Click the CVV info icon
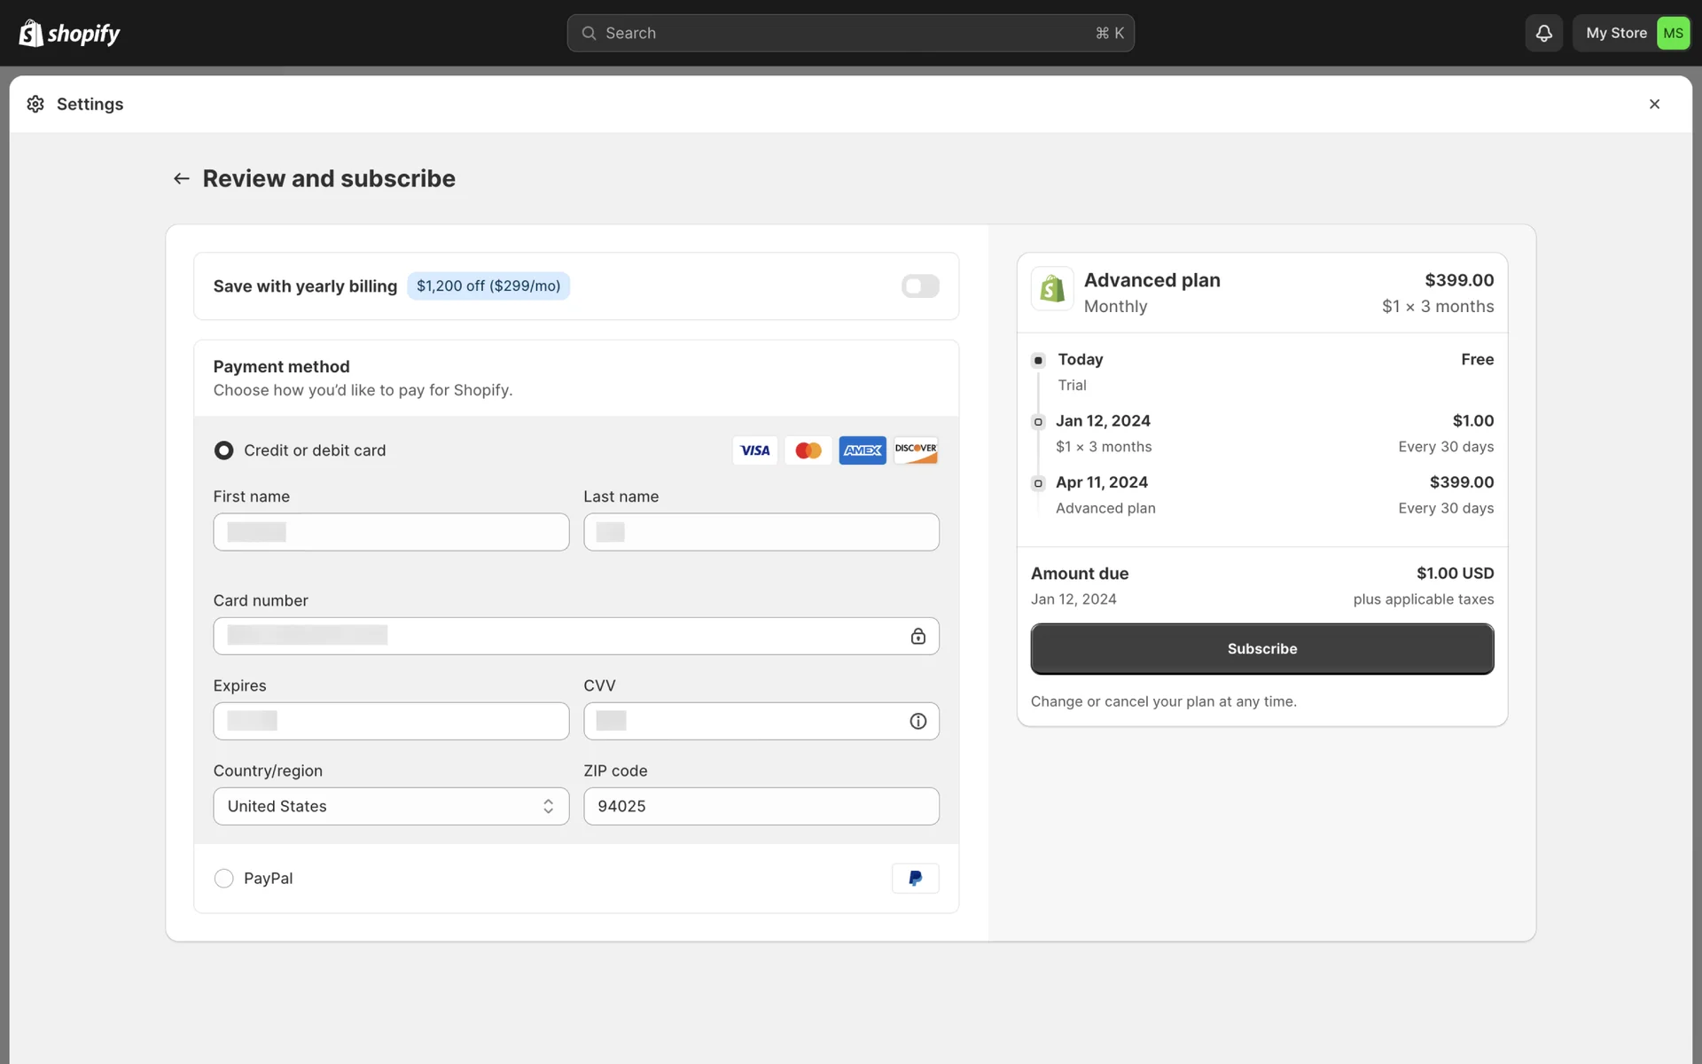 (x=917, y=721)
